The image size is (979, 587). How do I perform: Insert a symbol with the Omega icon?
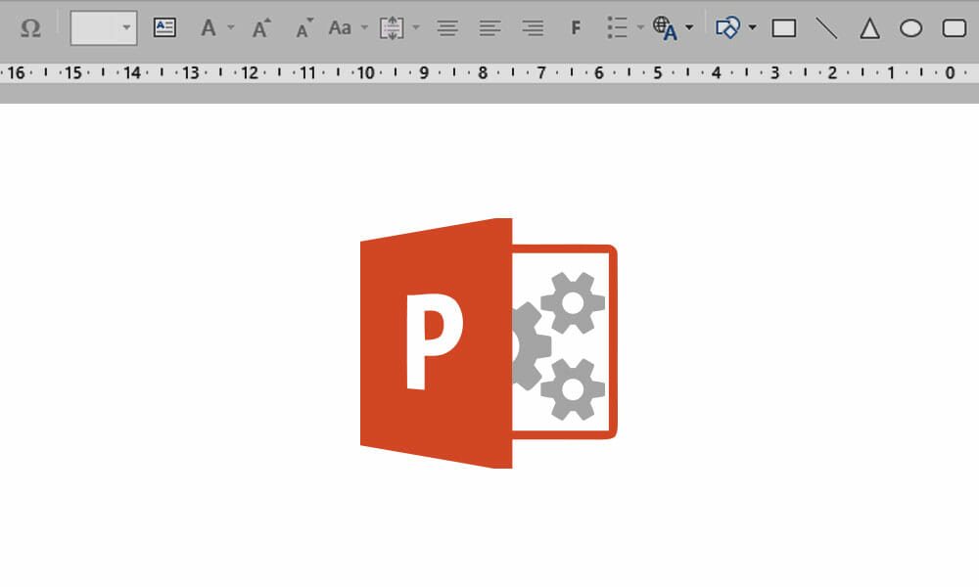pos(30,28)
